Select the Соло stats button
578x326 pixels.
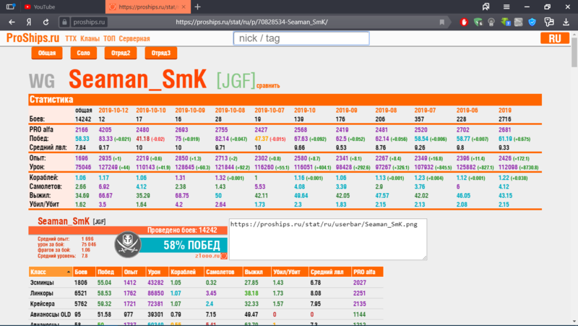point(83,53)
